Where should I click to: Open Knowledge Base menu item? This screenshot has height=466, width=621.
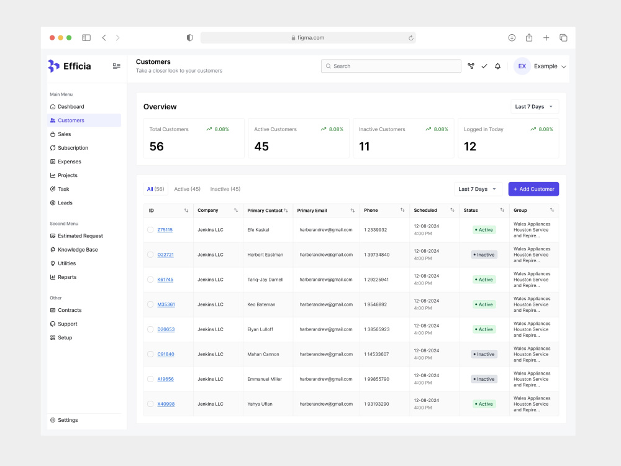point(84,250)
